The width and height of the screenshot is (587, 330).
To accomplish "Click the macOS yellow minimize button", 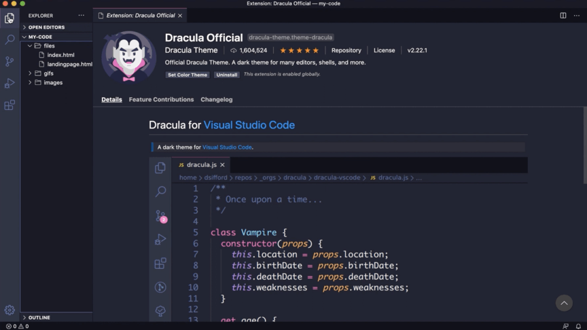I will click(x=14, y=3).
